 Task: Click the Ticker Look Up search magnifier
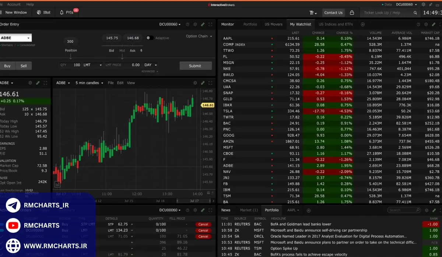(415, 12)
